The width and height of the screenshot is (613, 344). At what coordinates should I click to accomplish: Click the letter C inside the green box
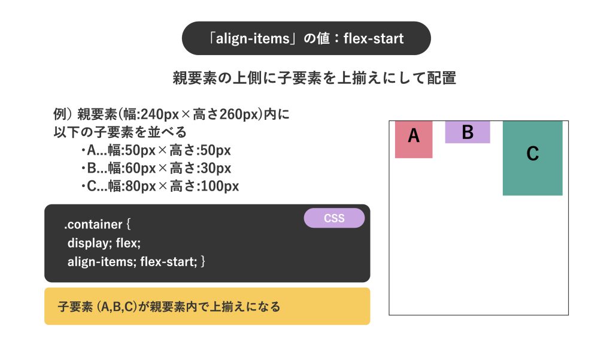532,153
